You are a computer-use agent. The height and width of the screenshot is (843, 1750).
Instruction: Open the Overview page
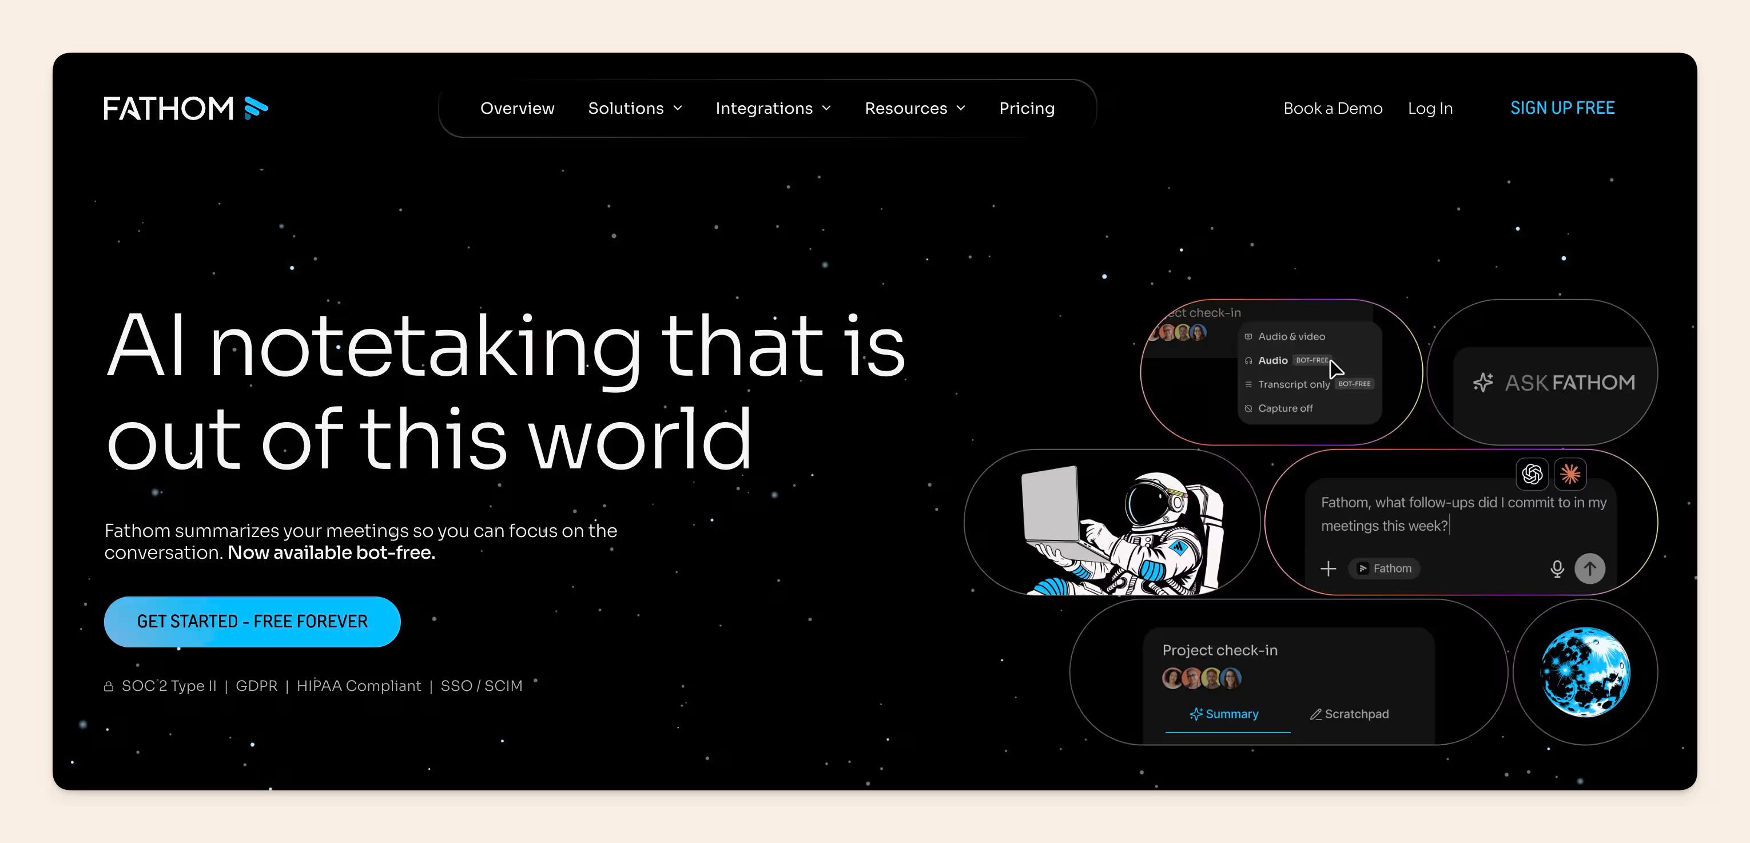click(517, 109)
